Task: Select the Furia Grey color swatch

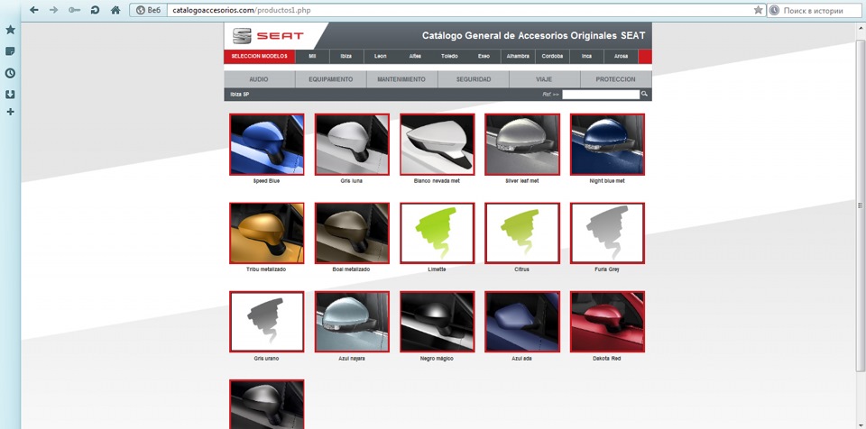Action: (x=607, y=233)
